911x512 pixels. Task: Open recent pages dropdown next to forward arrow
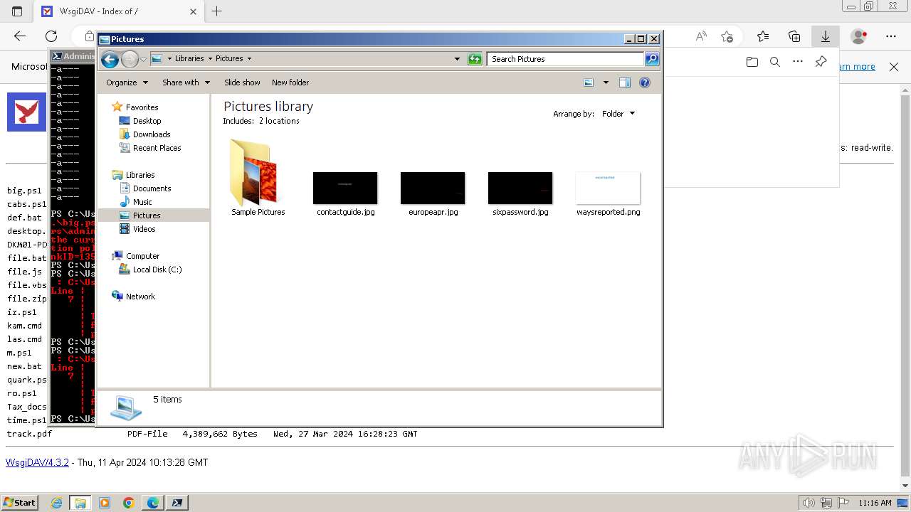[x=143, y=59]
